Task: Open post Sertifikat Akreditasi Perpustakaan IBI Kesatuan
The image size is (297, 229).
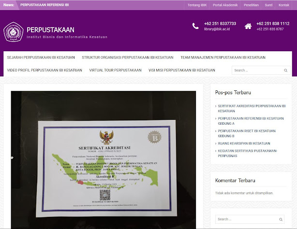Action: point(252,108)
